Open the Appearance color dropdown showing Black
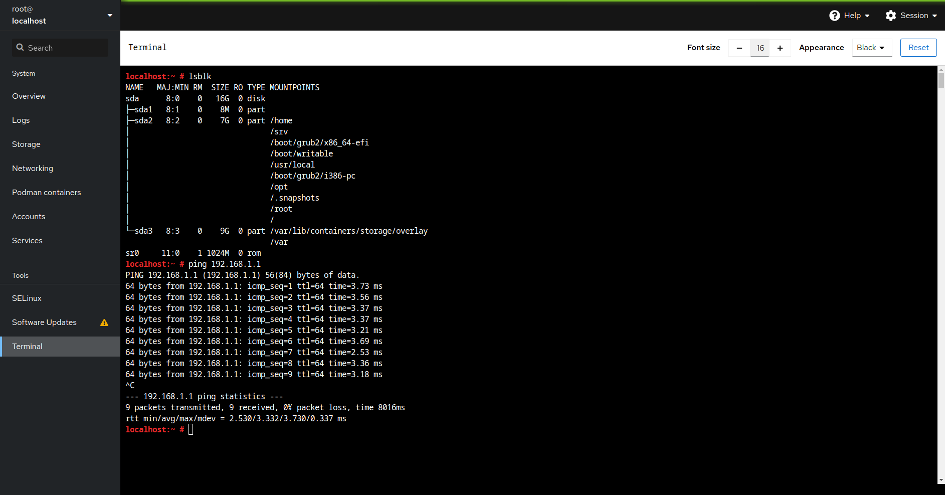945x495 pixels. [x=872, y=48]
